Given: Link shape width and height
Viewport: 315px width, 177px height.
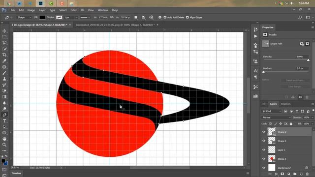Looking at the screenshot, I should (x=112, y=18).
